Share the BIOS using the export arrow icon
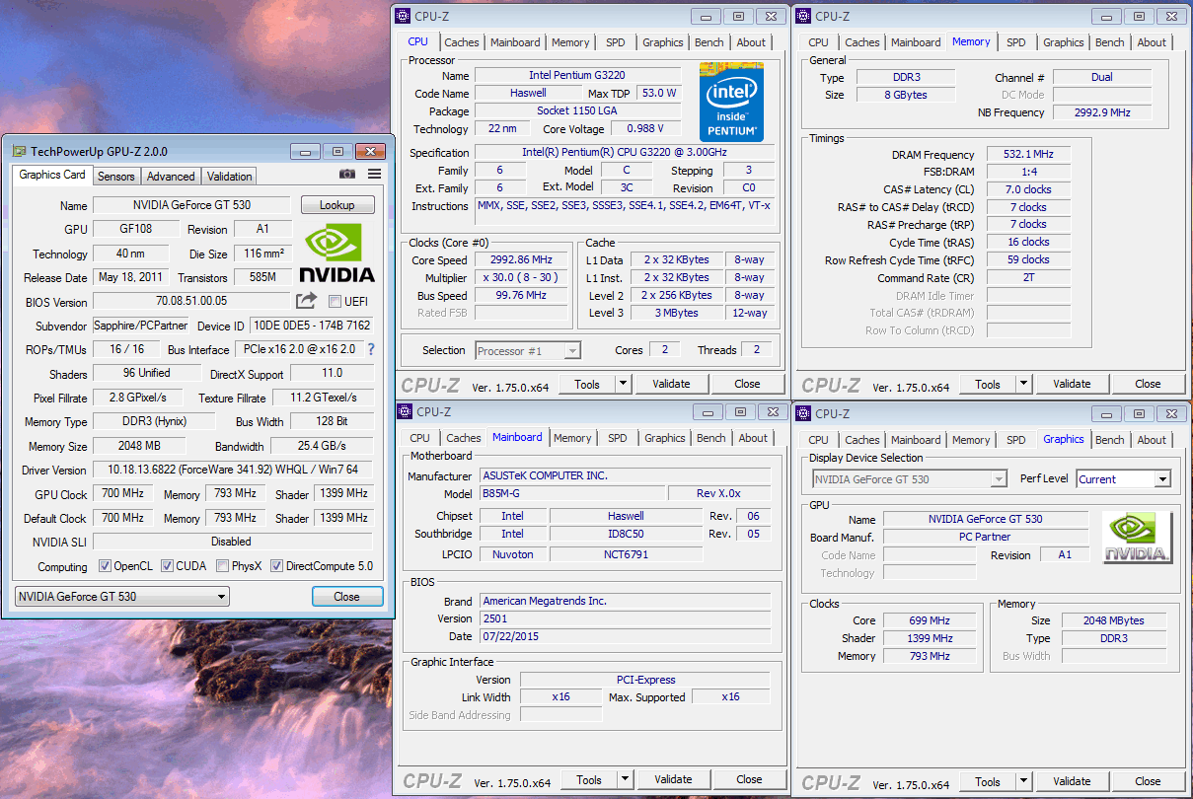 [x=306, y=301]
